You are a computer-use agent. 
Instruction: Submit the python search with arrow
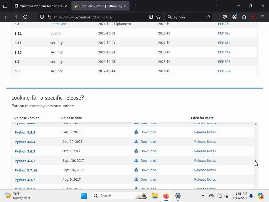tap(208, 17)
